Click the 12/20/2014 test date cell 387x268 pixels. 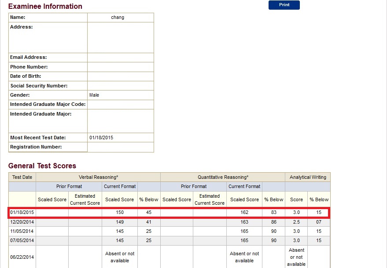pos(22,222)
